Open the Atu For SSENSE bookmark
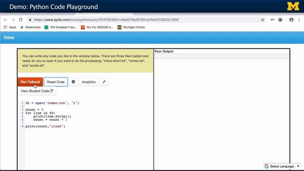The image size is (304, 171). [x=97, y=28]
